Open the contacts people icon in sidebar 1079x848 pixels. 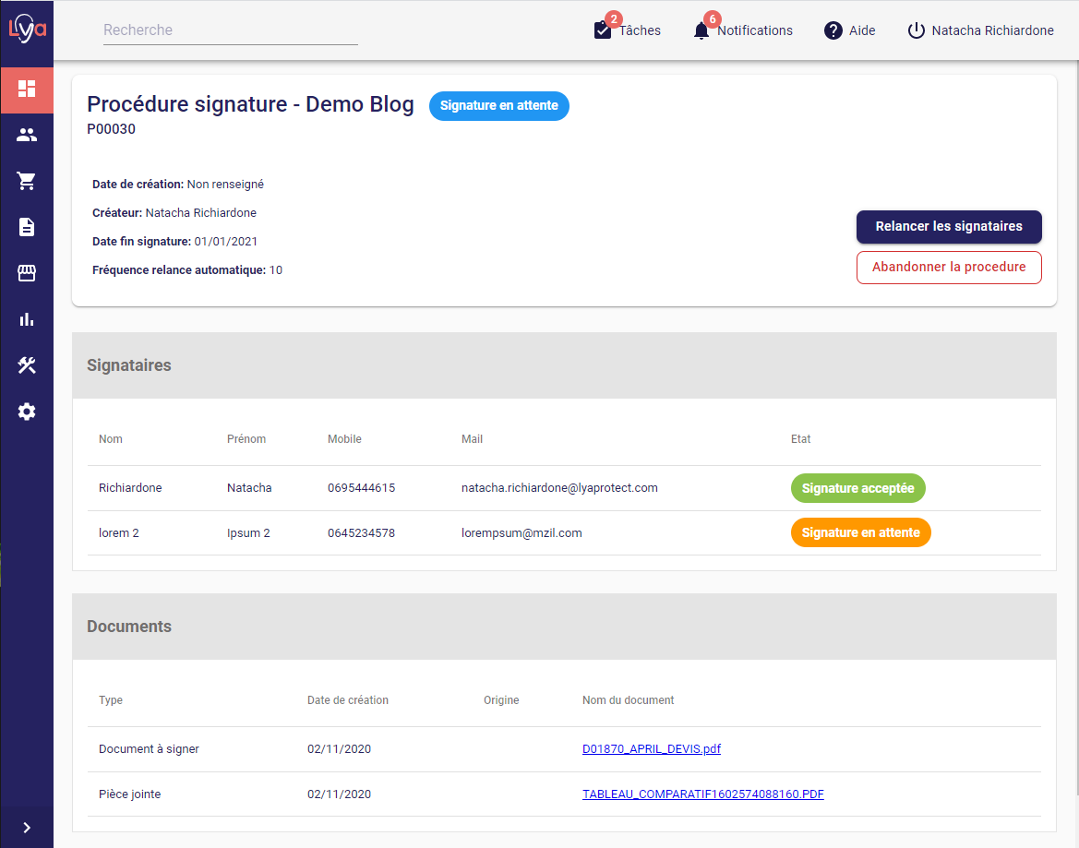click(x=27, y=135)
